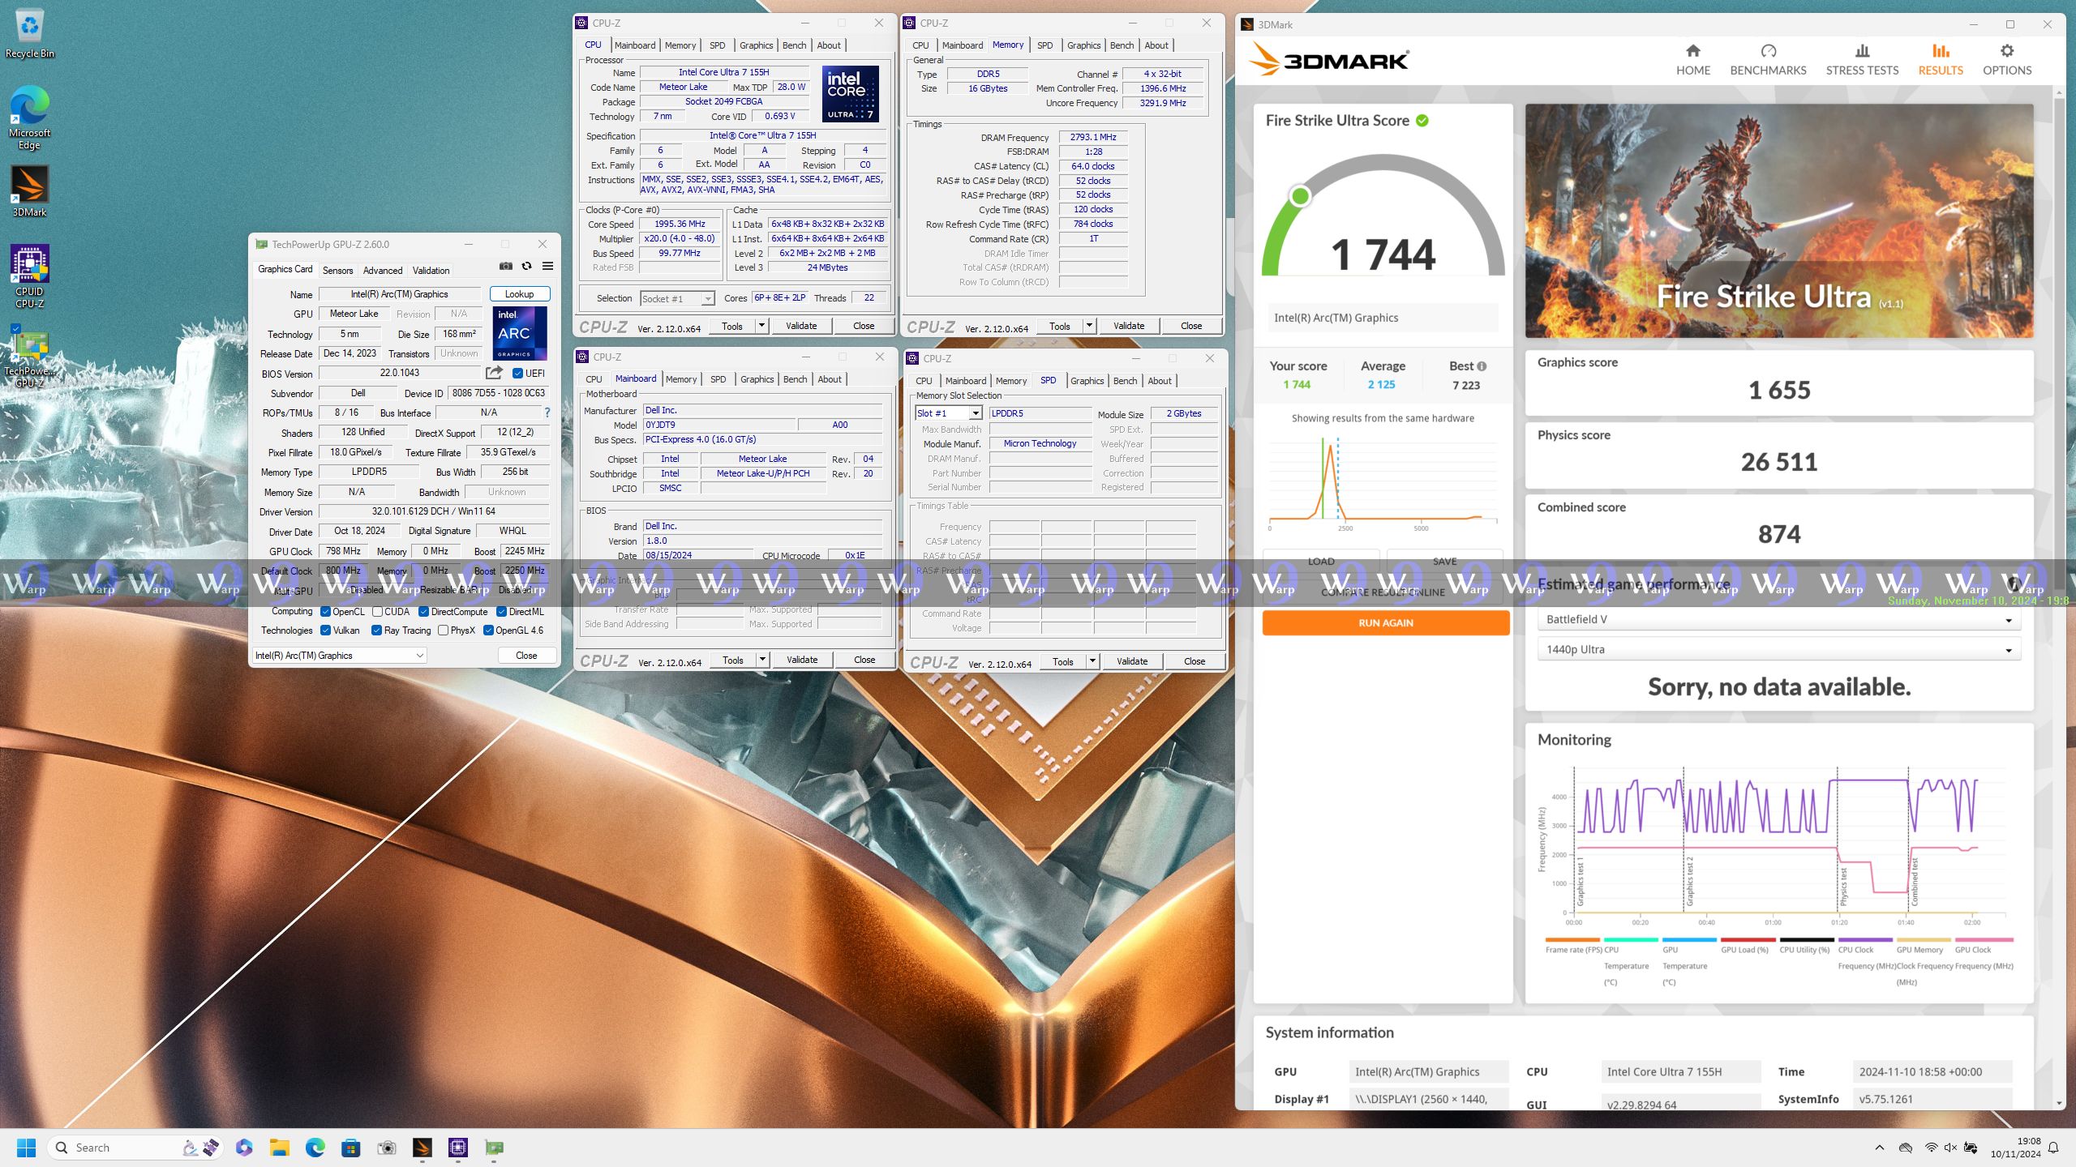Image resolution: width=2076 pixels, height=1167 pixels.
Task: Click Bus Interface question mark help icon
Action: (x=547, y=413)
